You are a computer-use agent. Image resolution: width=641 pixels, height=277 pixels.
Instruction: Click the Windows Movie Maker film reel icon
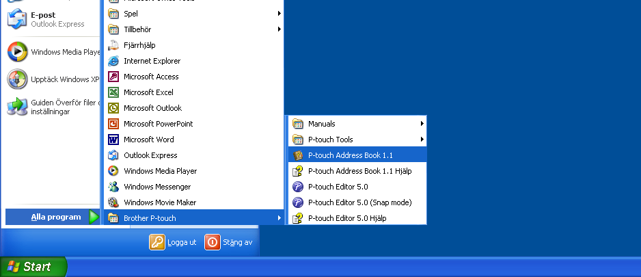pyautogui.click(x=113, y=202)
